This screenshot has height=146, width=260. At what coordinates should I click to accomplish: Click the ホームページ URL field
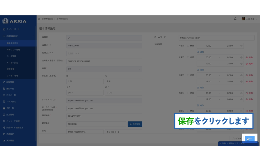tap(217, 38)
